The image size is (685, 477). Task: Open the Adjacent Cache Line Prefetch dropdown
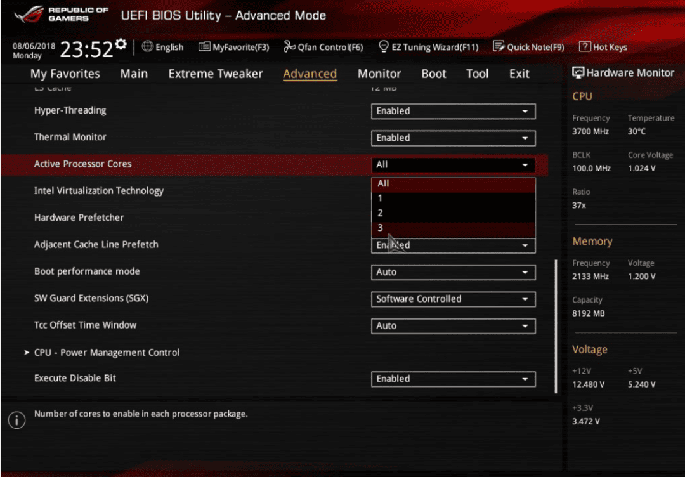tap(453, 245)
